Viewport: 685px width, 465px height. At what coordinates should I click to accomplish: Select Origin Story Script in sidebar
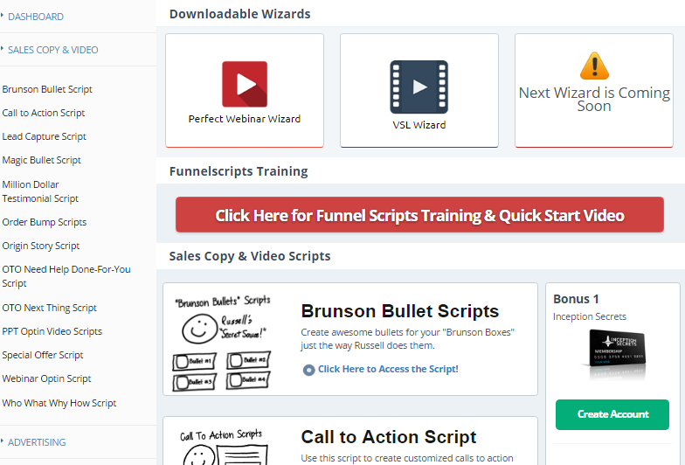(x=40, y=246)
